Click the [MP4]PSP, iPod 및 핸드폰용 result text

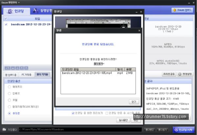pyautogui.click(x=163, y=88)
